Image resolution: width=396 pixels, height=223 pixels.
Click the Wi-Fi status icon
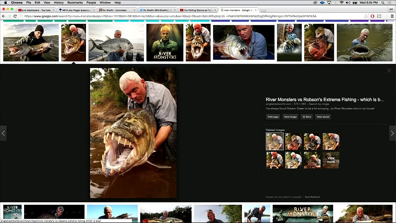click(x=342, y=2)
